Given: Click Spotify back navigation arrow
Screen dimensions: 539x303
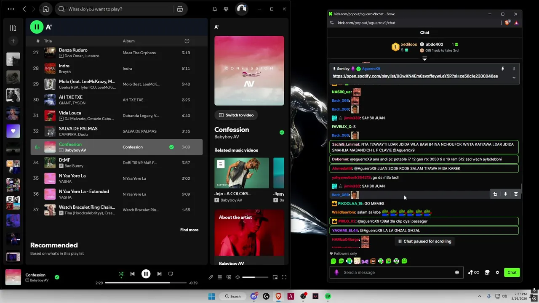Looking at the screenshot, I should click(24, 9).
